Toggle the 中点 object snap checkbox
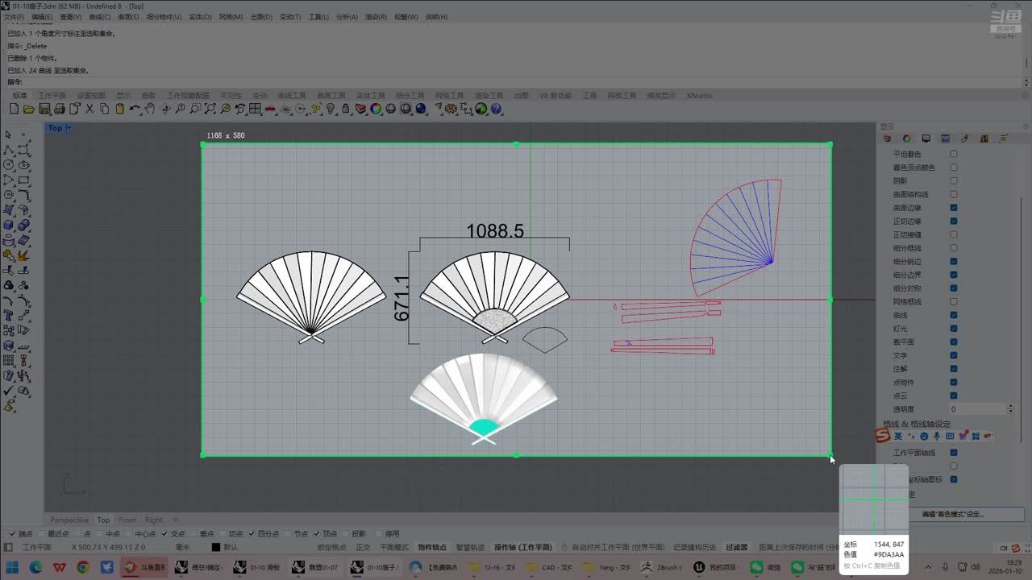Viewport: 1032px width, 580px height. [101, 533]
